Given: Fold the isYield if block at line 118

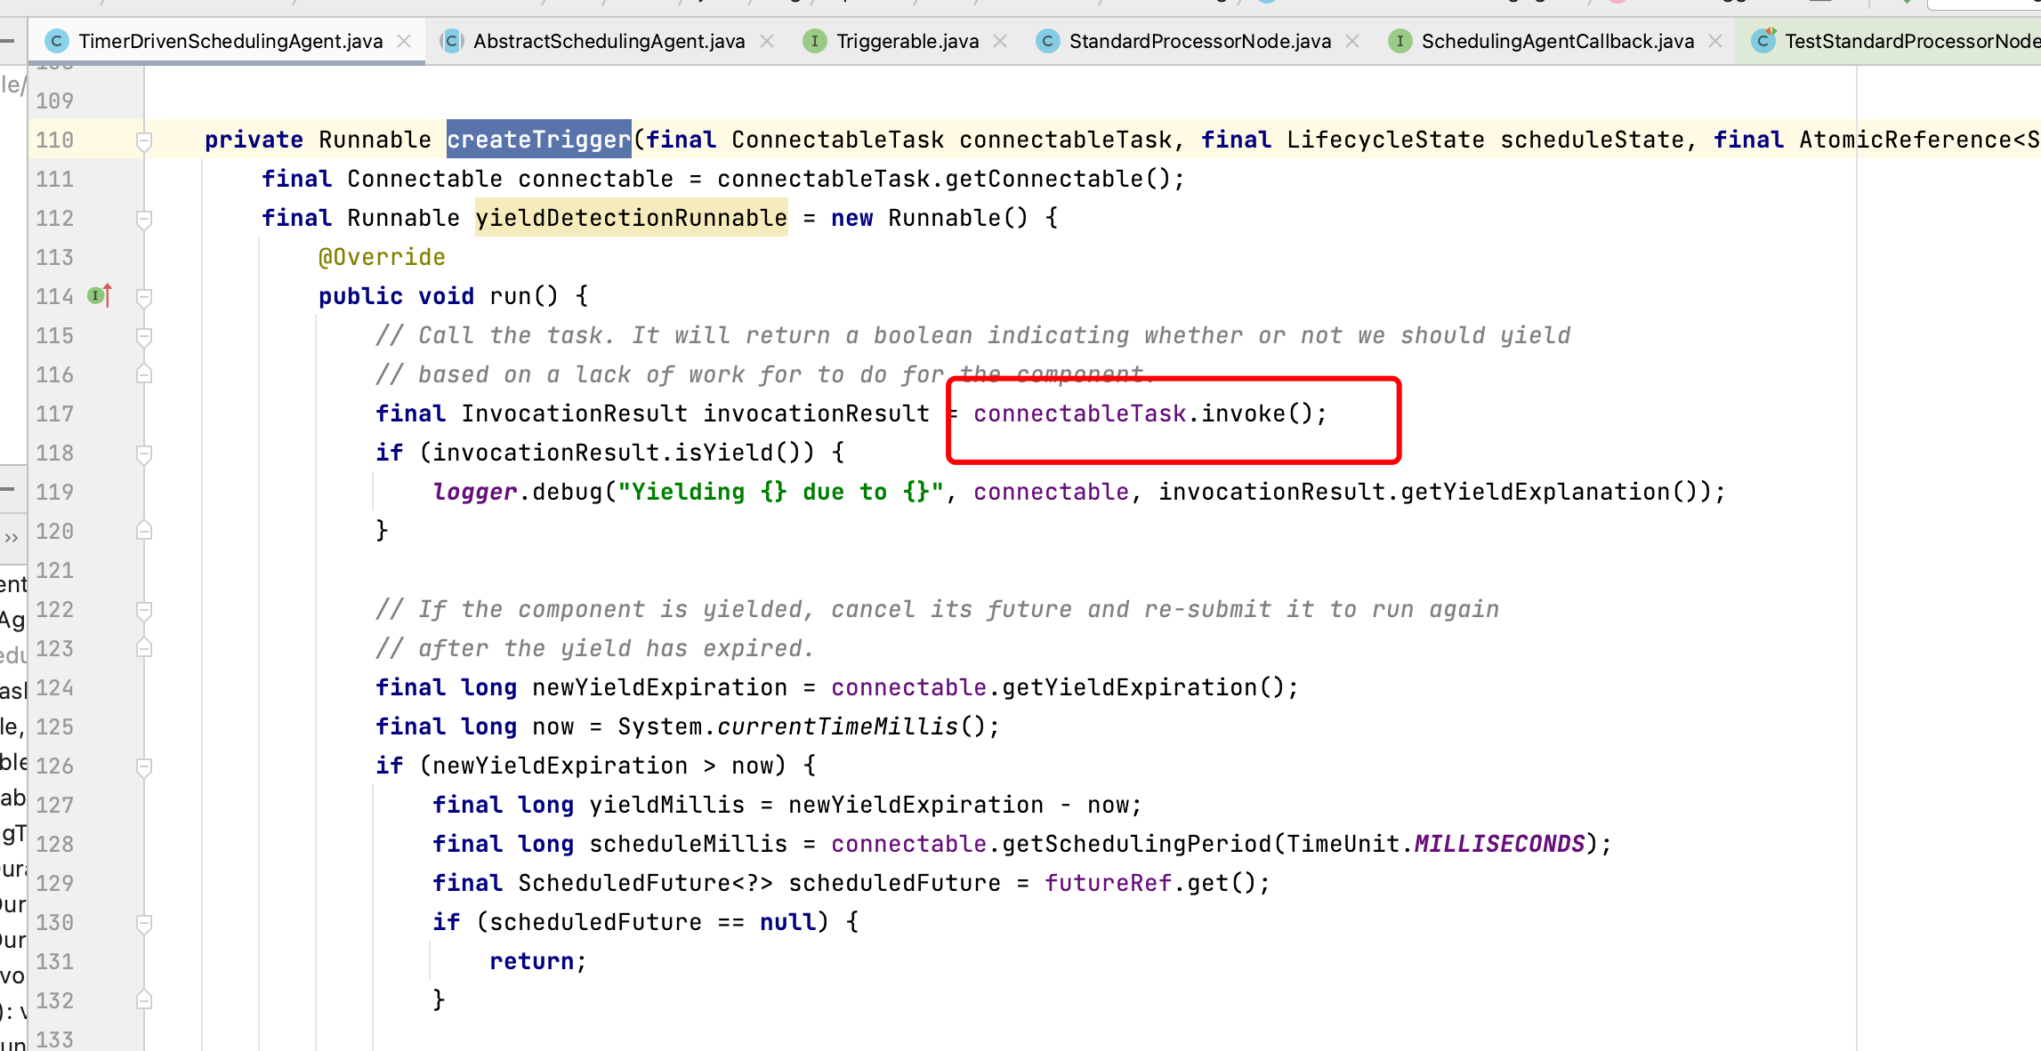Looking at the screenshot, I should point(143,453).
